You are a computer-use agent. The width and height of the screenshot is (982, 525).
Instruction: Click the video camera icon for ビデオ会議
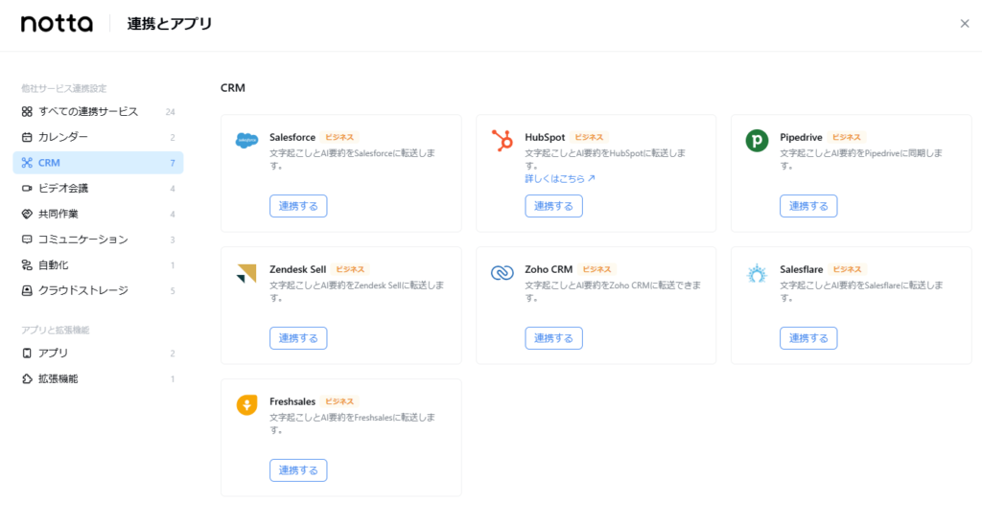pyautogui.click(x=27, y=189)
